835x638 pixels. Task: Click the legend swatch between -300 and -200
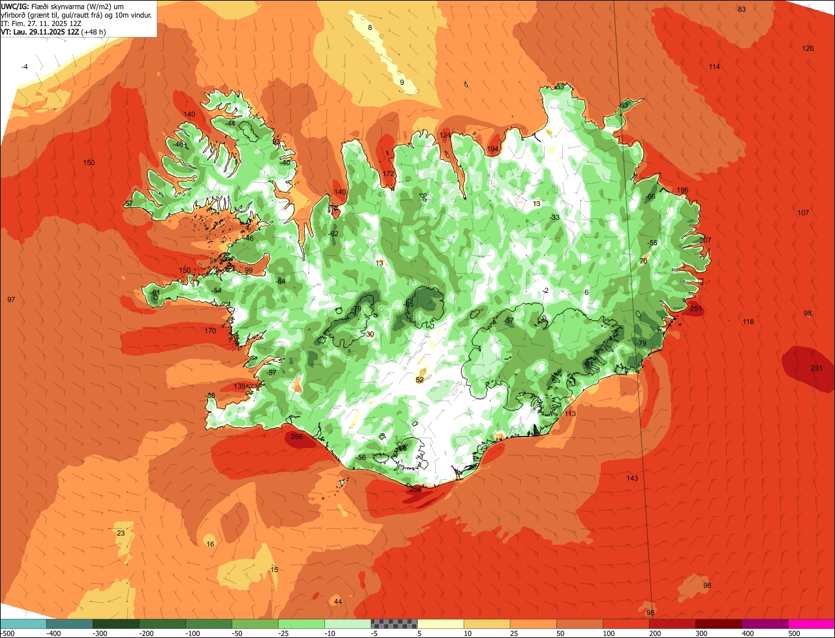tap(116, 624)
